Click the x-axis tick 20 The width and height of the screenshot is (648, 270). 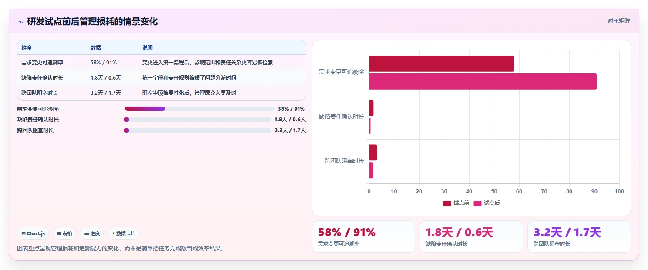(419, 191)
